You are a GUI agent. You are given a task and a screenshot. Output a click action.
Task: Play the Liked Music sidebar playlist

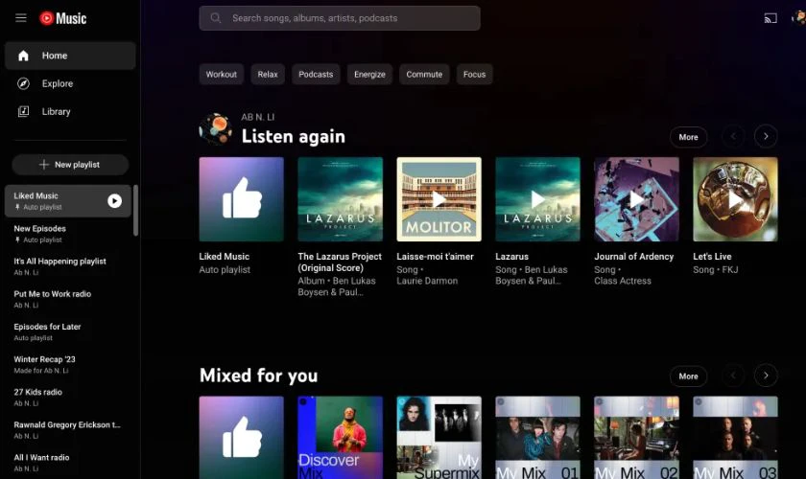click(x=114, y=201)
